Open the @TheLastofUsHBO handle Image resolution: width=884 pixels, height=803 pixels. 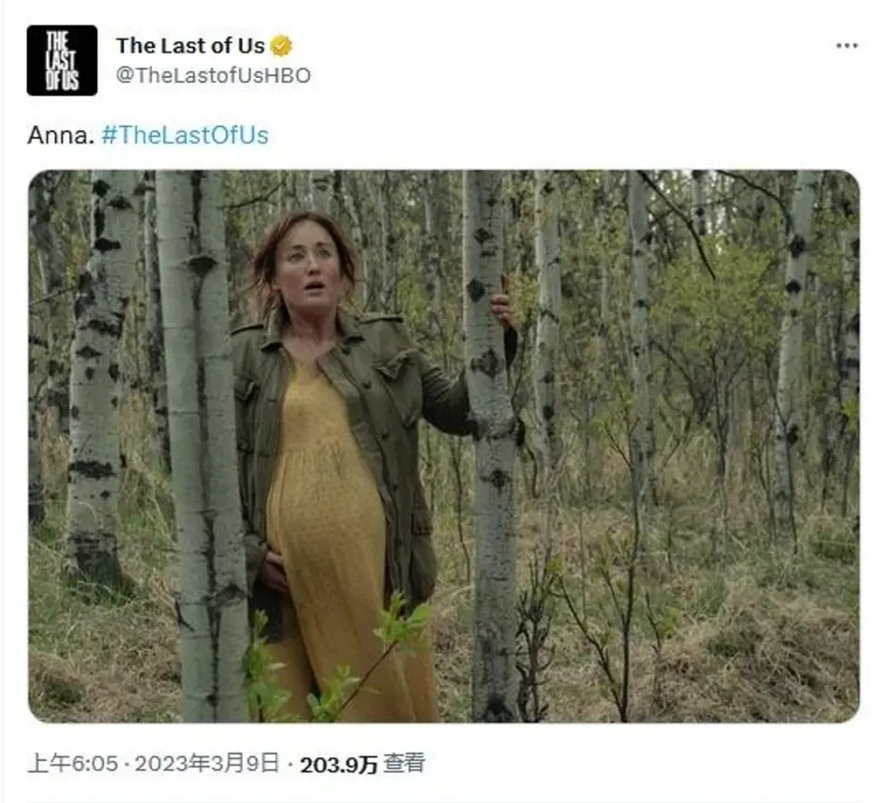(213, 75)
